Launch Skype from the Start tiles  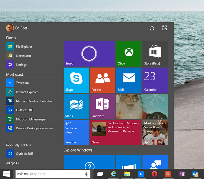click(76, 80)
